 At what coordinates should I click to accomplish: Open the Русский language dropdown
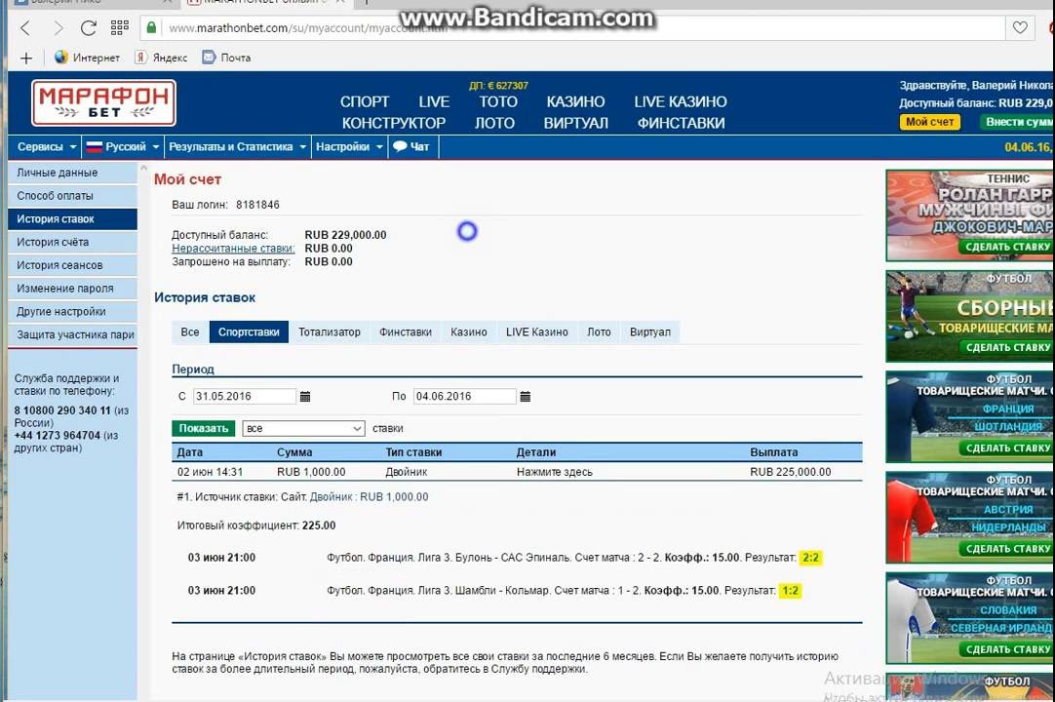pyautogui.click(x=123, y=147)
